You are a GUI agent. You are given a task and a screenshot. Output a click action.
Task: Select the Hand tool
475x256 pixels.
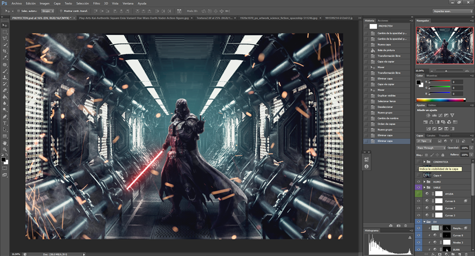[x=5, y=143]
